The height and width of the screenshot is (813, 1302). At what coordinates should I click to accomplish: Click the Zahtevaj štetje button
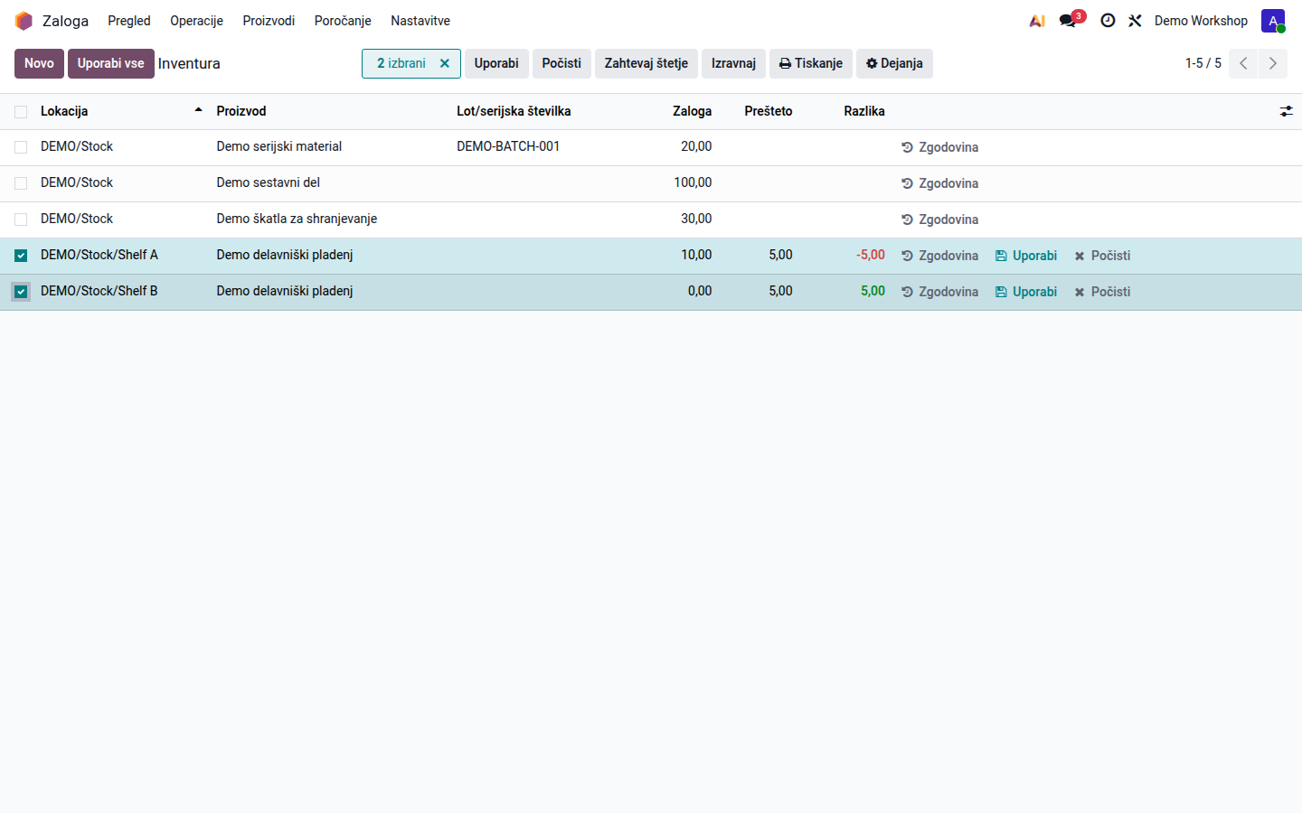pos(646,63)
